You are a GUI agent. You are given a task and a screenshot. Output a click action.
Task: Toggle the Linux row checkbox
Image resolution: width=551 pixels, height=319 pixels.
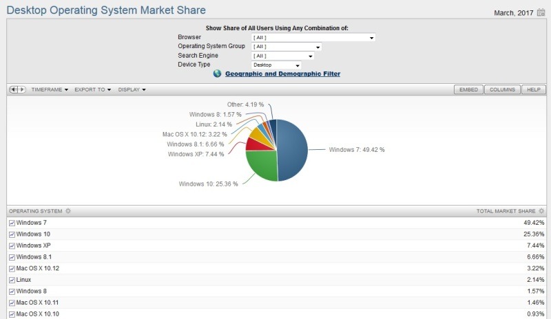pyautogui.click(x=12, y=280)
